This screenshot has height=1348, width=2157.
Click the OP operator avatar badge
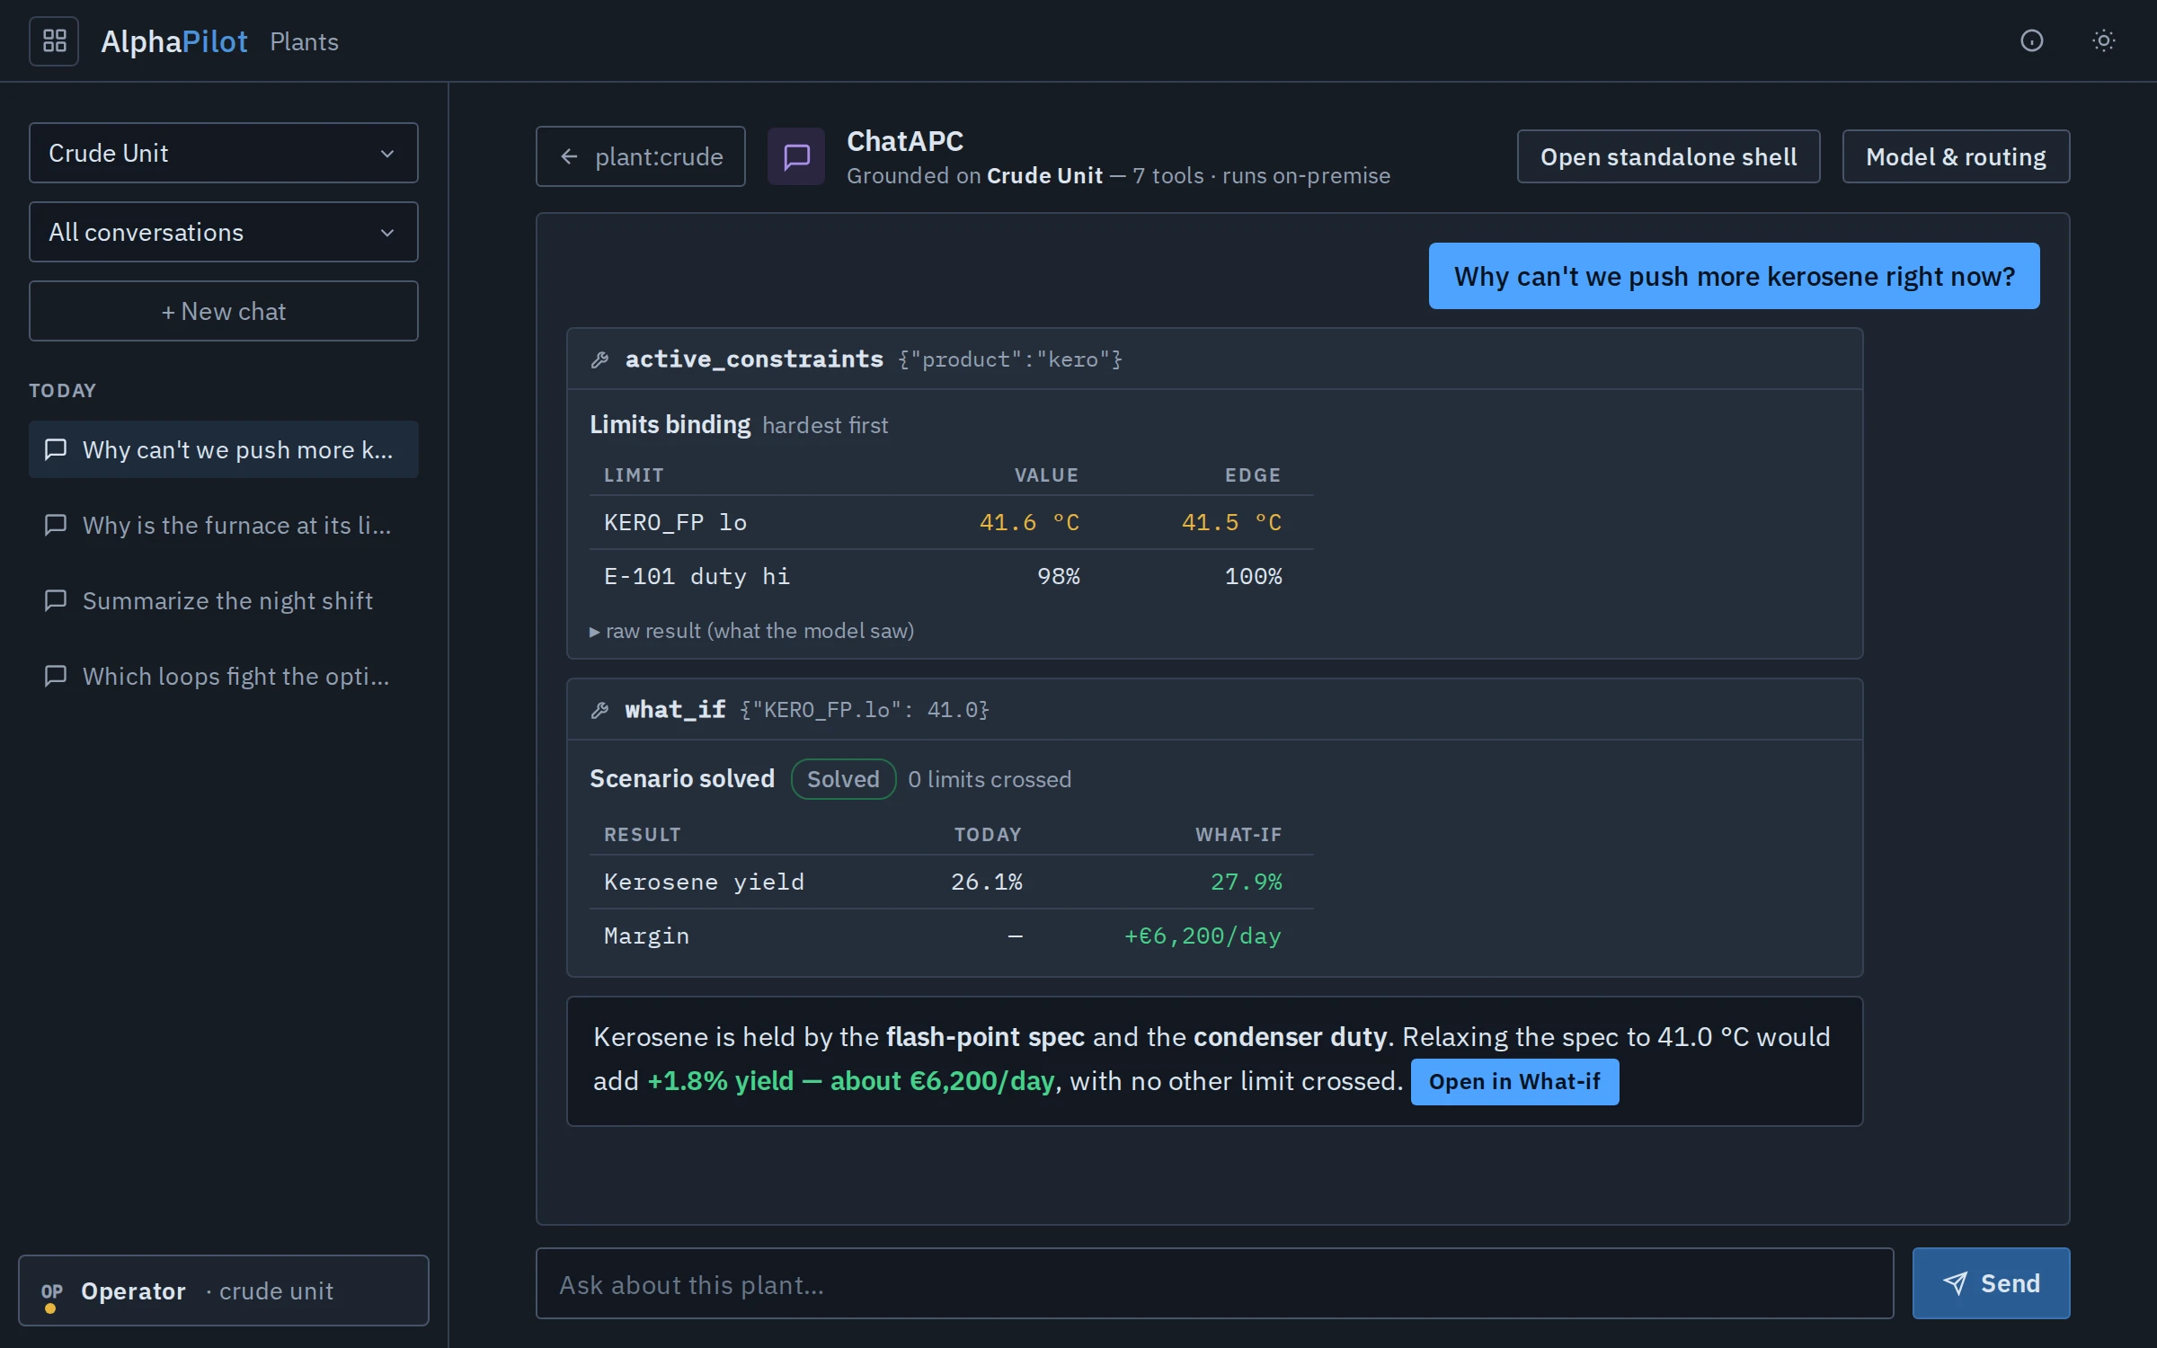pos(51,1292)
